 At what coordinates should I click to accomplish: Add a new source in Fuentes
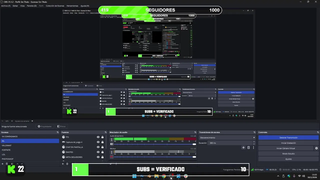pyautogui.click(x=63, y=164)
